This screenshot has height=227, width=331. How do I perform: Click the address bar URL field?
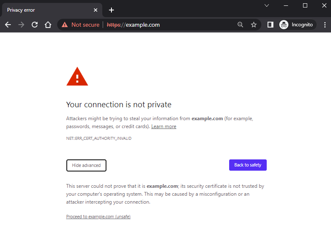[x=175, y=25]
